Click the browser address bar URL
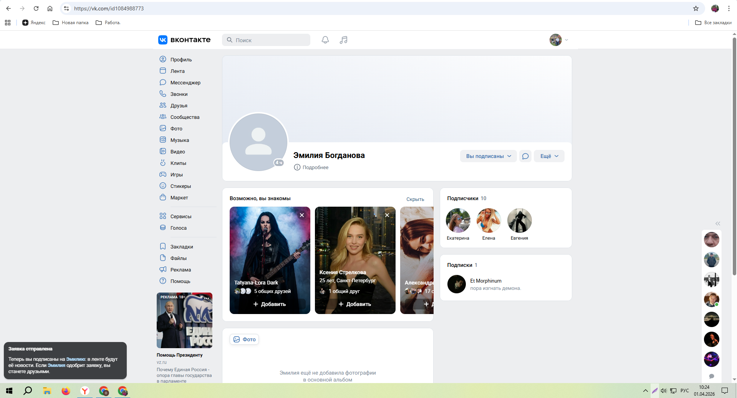 109,8
